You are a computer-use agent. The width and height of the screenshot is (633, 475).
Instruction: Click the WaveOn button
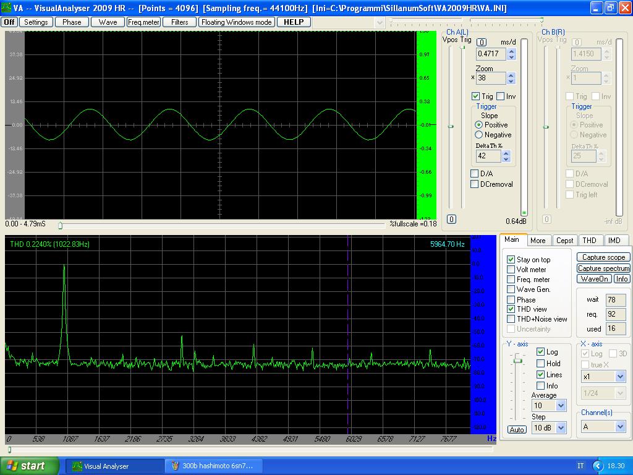(x=594, y=279)
